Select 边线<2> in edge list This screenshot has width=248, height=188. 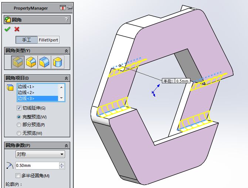38,93
